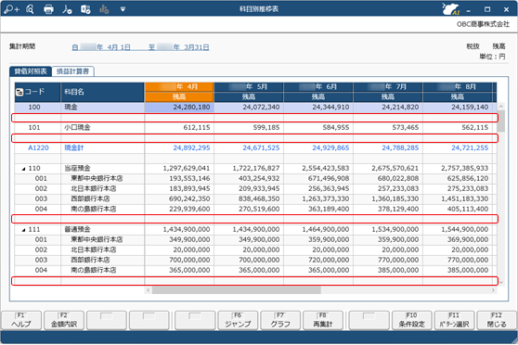Click the F1 ヘルプ button
Screen dimensions: 518x345
pos(21,320)
